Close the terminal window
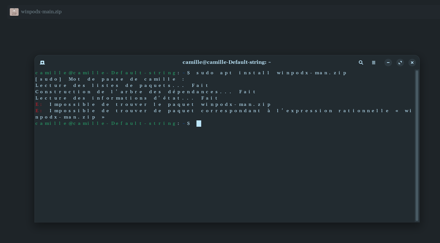Image resolution: width=440 pixels, height=243 pixels. [x=412, y=63]
